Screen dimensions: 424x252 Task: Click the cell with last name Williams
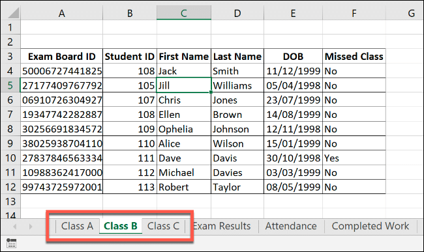237,85
